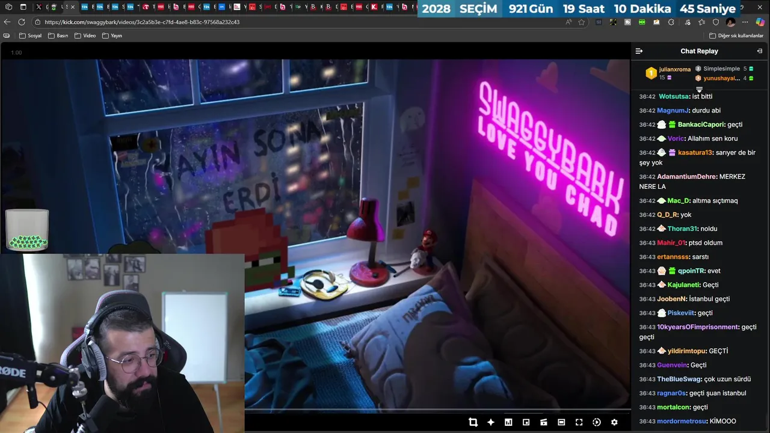Switch to theater mode in player

click(561, 422)
